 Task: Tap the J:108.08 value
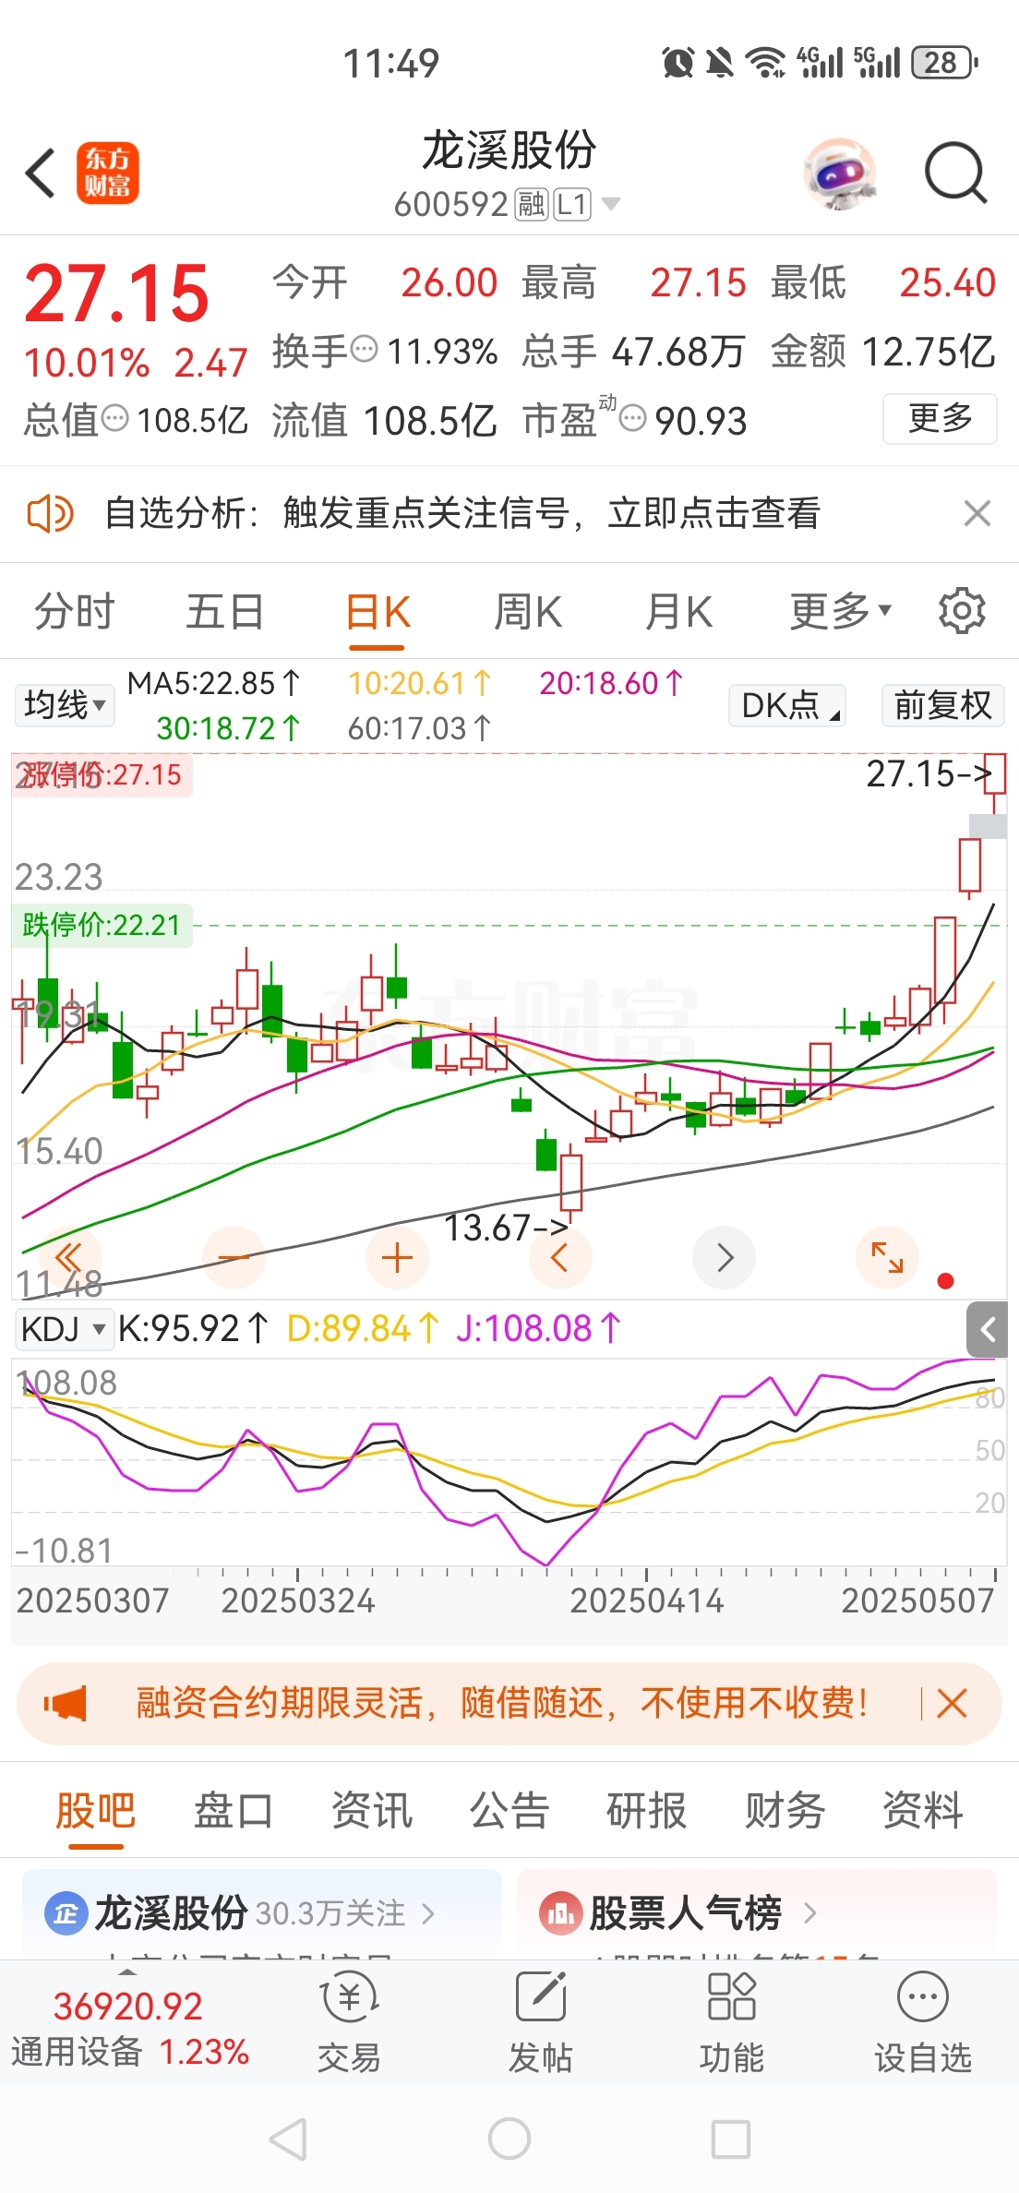click(x=538, y=1329)
